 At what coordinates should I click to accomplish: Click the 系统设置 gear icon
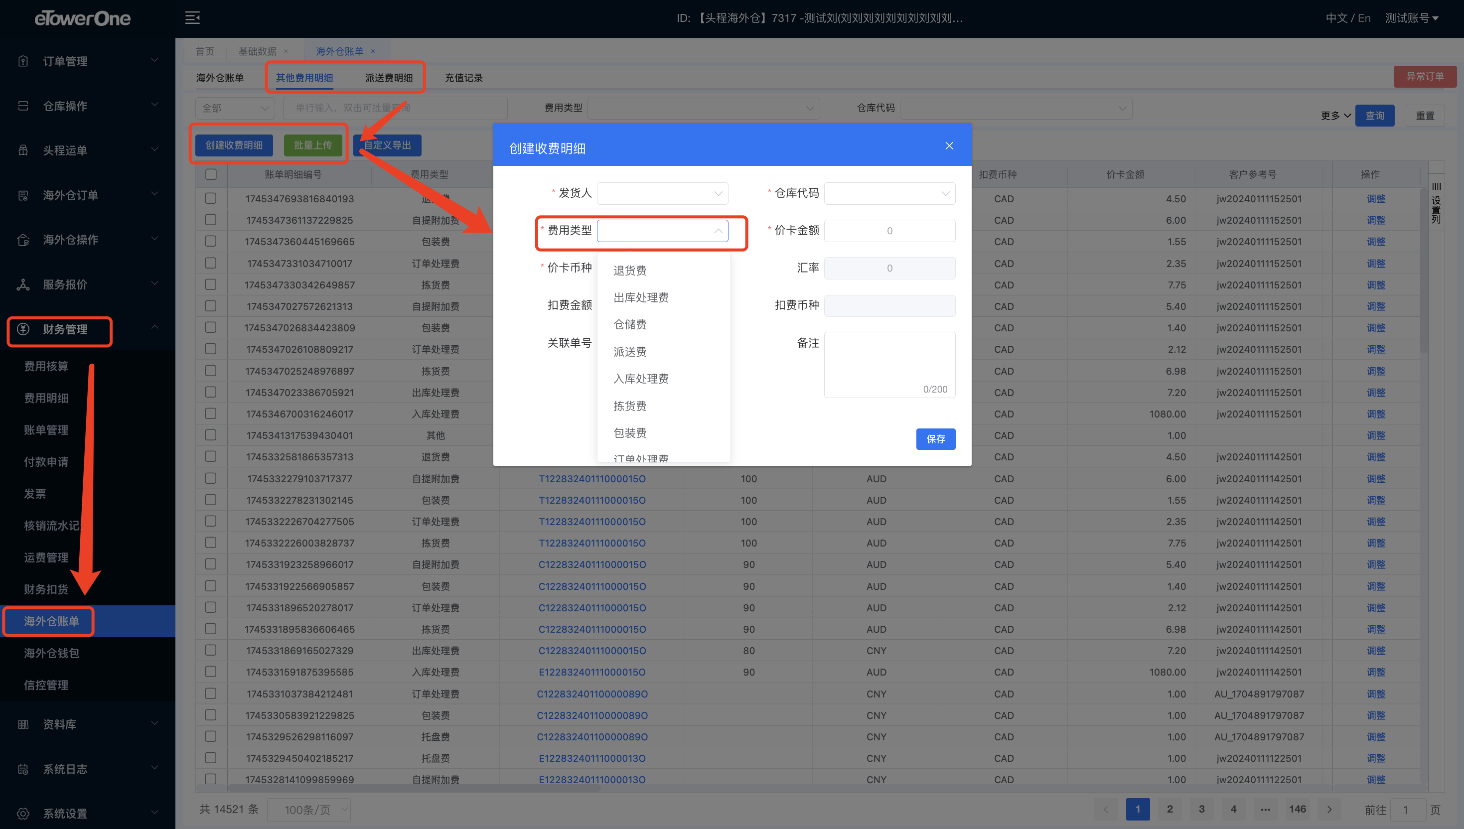pos(23,814)
